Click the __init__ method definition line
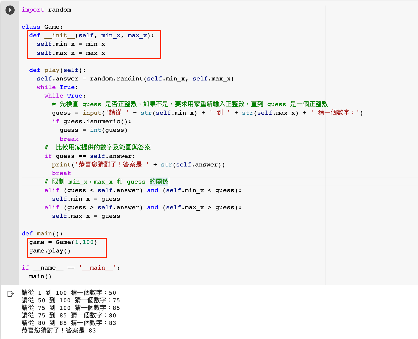 (91, 35)
